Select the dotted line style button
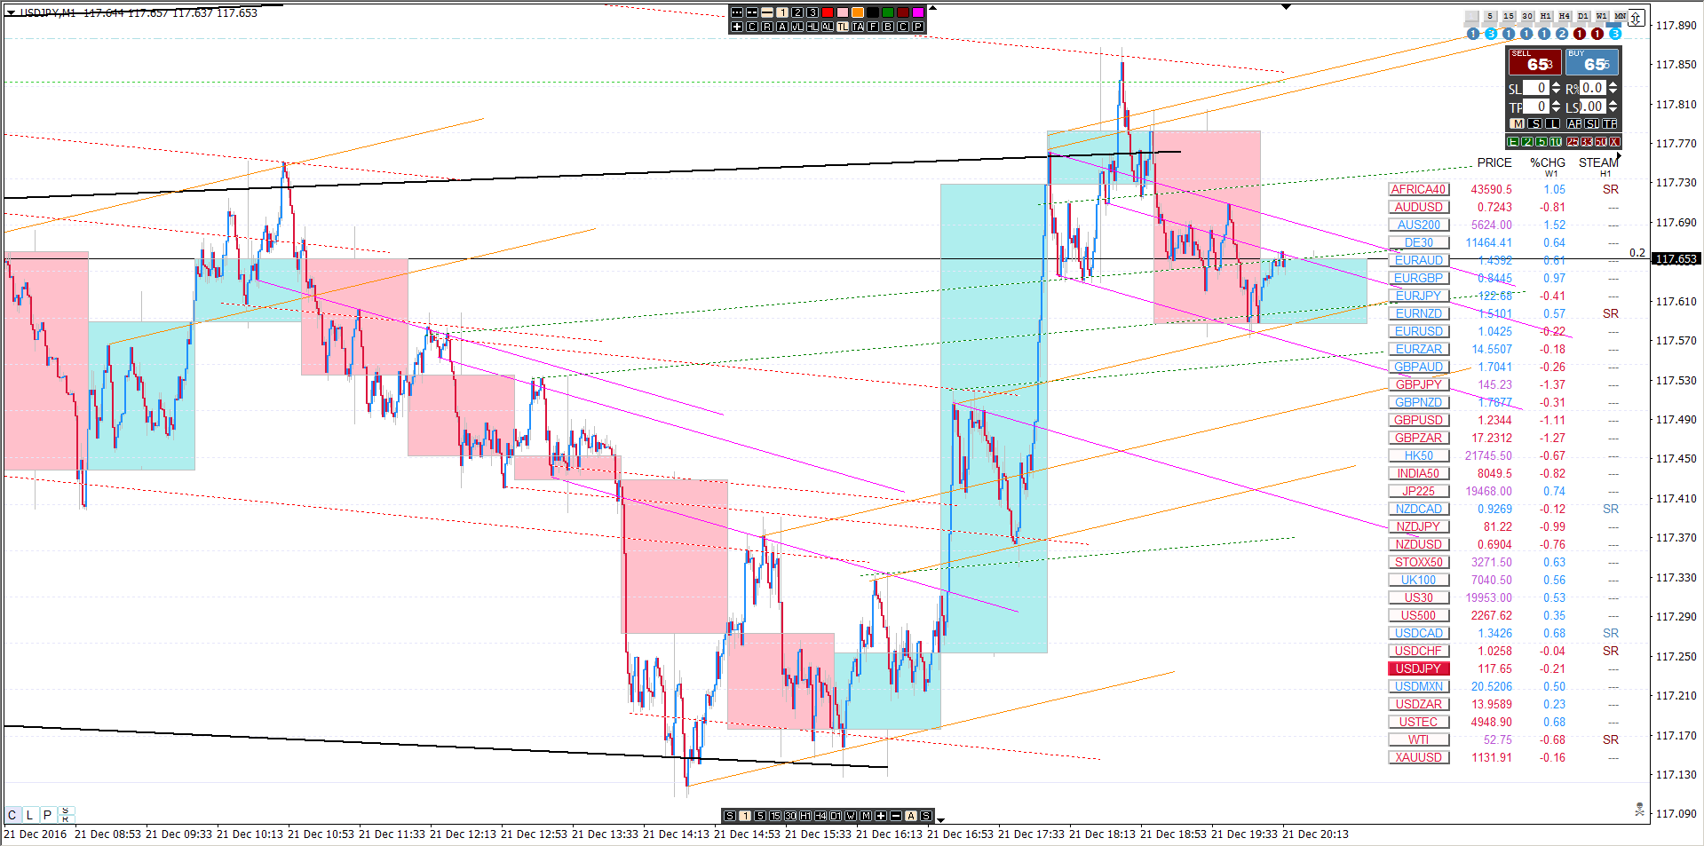Viewport: 1704px width, 846px height. click(x=737, y=12)
